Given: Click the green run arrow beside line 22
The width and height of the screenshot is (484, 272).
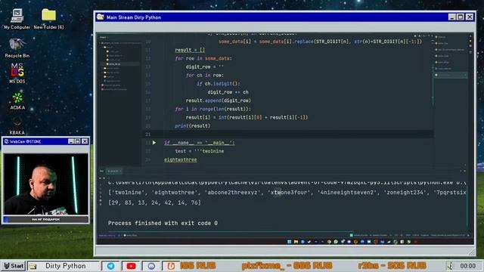Looking at the screenshot, I should 154,143.
